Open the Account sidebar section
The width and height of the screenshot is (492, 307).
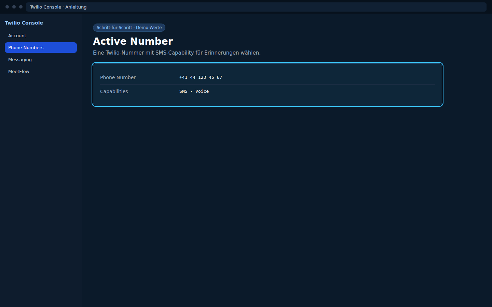tap(41, 36)
